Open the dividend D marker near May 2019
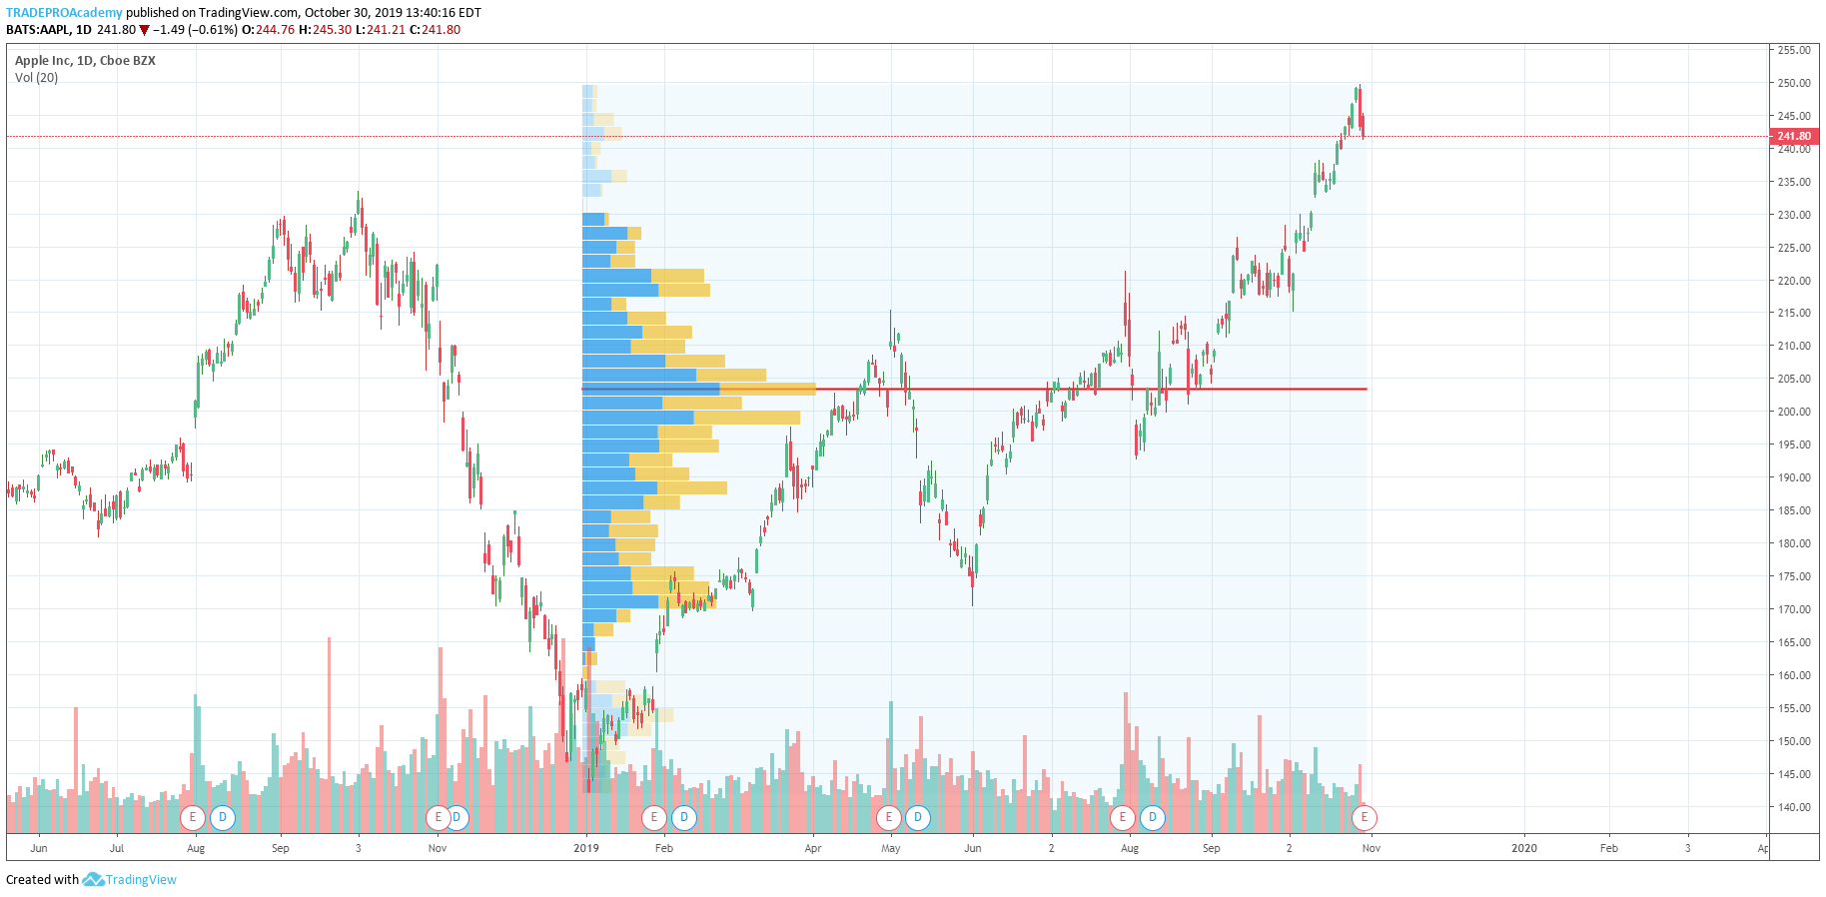This screenshot has height=897, width=1826. 918,818
